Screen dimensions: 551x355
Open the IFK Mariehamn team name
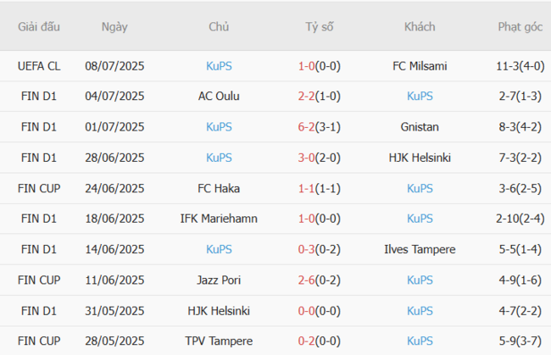tap(219, 219)
